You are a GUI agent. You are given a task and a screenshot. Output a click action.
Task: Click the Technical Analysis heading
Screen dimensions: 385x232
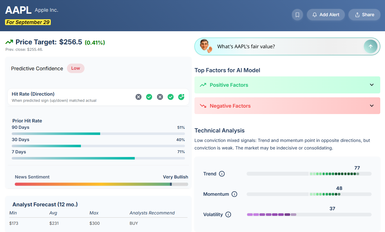220,130
